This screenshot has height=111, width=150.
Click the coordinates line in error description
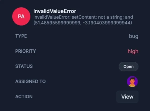83,23
